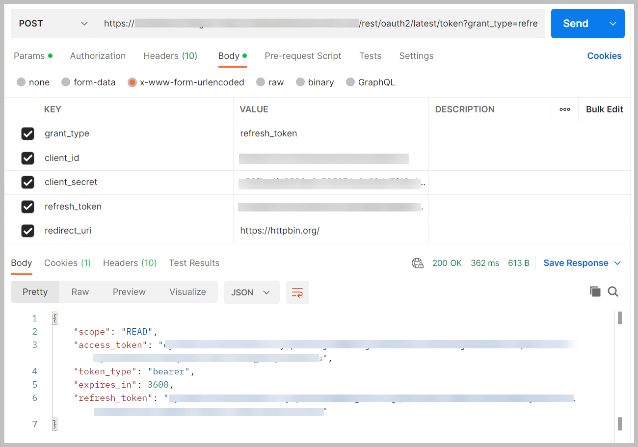Switch to Visualize response view
The width and height of the screenshot is (638, 447).
tap(187, 292)
